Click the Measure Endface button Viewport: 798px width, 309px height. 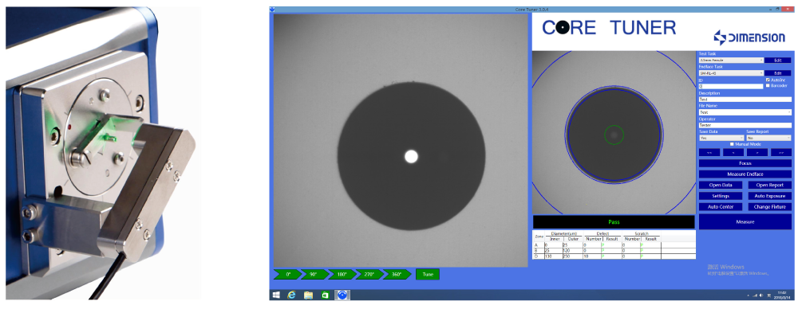tap(745, 174)
